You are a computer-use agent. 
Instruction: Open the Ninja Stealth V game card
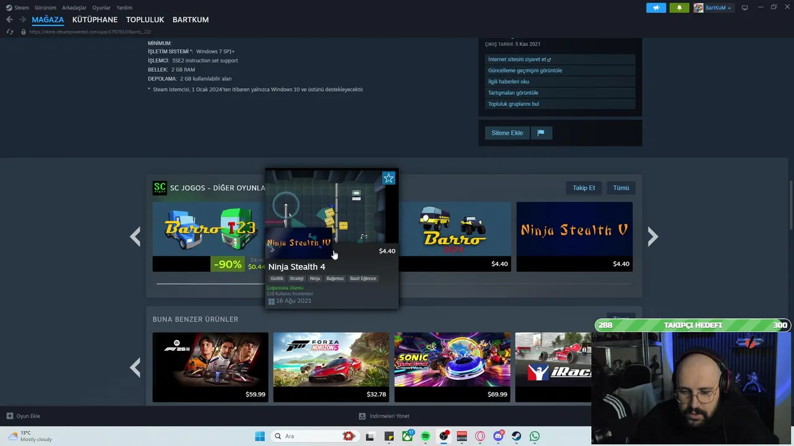click(x=574, y=237)
